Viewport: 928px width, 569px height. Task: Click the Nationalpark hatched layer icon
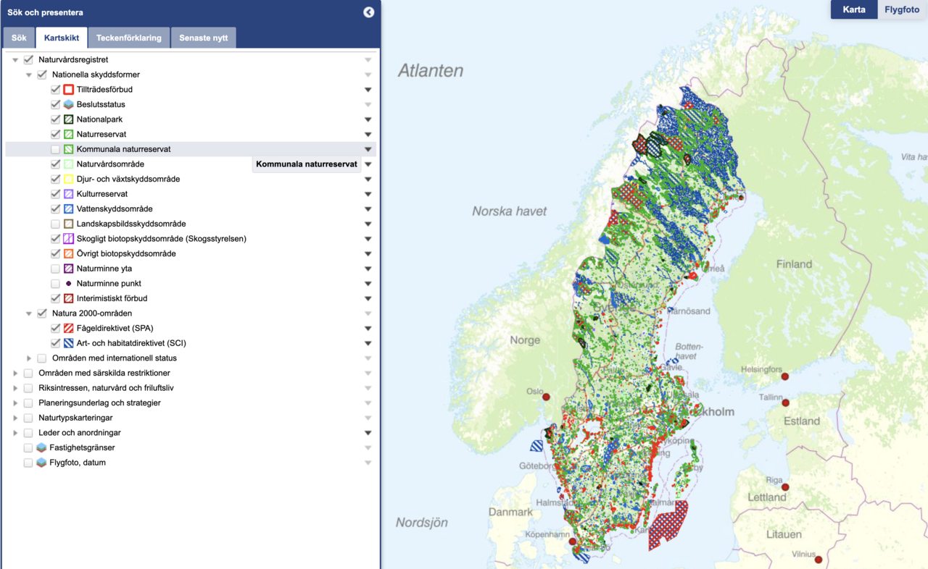pos(68,119)
